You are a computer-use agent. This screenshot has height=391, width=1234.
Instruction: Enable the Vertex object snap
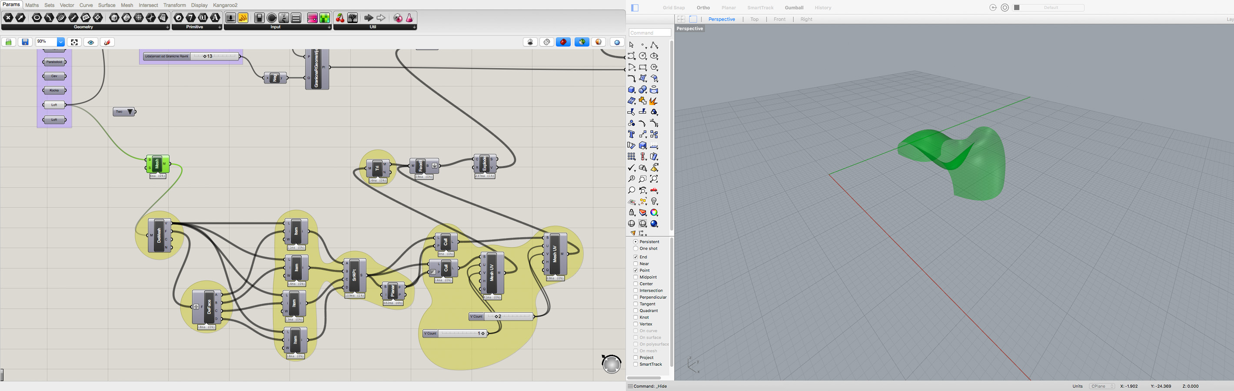tap(635, 324)
